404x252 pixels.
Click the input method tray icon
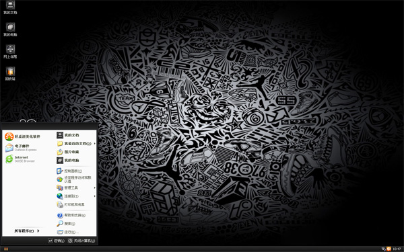click(389, 249)
